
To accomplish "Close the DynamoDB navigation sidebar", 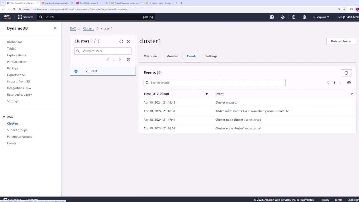I will pos(55,28).
